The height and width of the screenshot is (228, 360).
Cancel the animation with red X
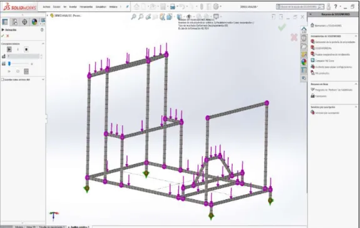8,36
